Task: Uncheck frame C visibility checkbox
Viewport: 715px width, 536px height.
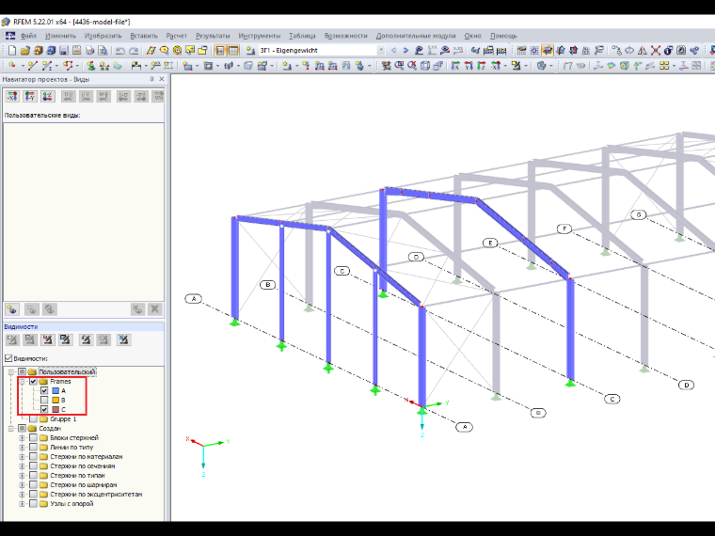Action: click(x=44, y=410)
